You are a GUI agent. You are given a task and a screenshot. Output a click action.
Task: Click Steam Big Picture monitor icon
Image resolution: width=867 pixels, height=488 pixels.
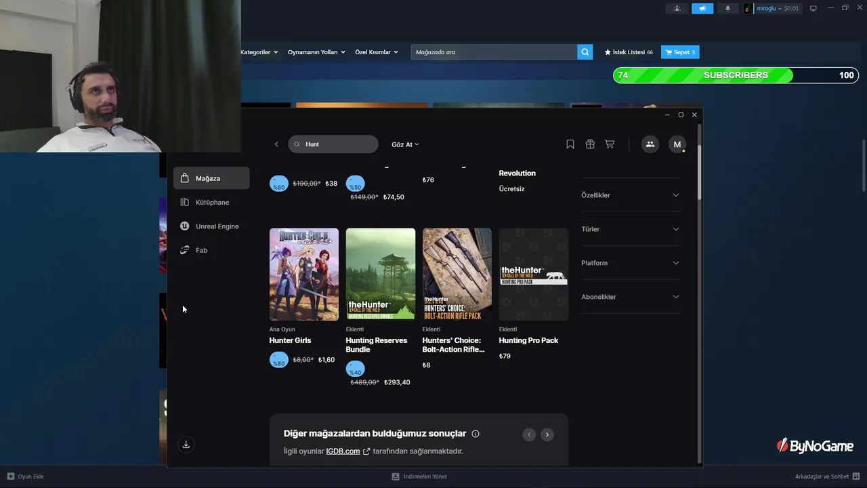[813, 8]
